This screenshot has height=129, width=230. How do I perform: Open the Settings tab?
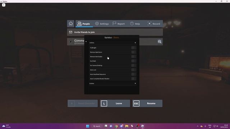tap(102, 24)
